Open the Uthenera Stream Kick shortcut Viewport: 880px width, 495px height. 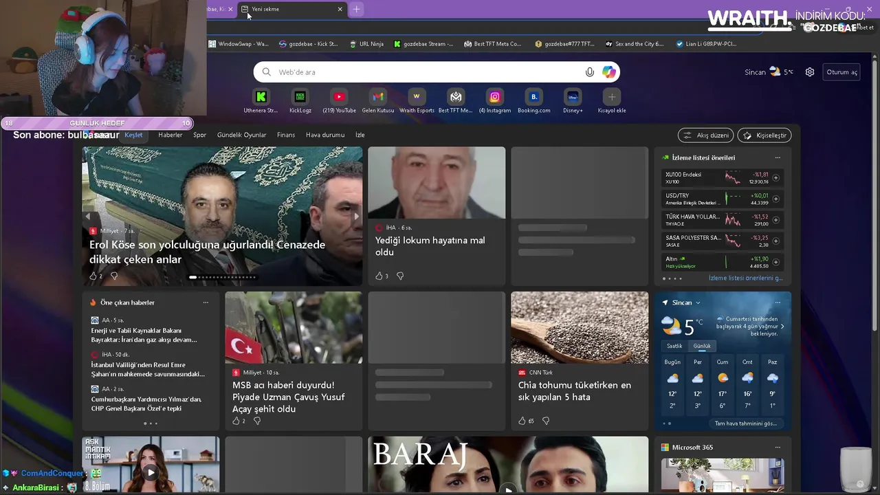point(261,101)
